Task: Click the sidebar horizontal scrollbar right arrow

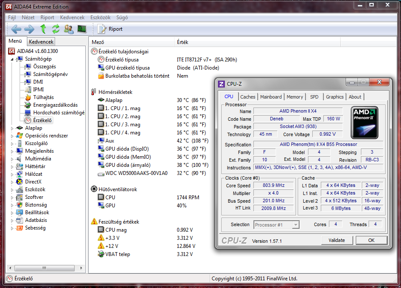Action: [81, 268]
